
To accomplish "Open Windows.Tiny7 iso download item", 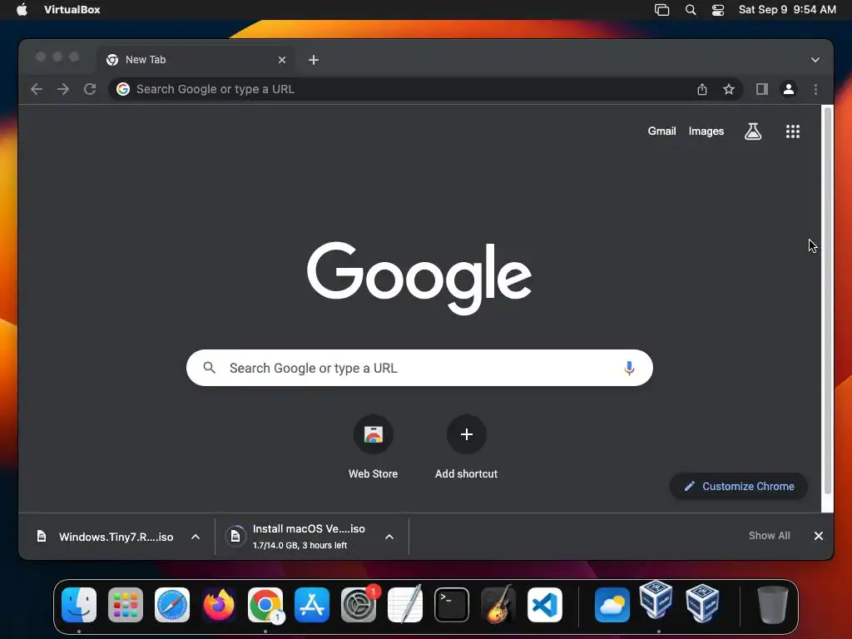I will point(106,537).
